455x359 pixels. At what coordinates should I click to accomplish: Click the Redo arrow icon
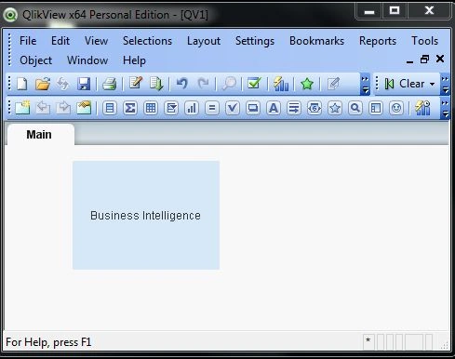(x=203, y=84)
